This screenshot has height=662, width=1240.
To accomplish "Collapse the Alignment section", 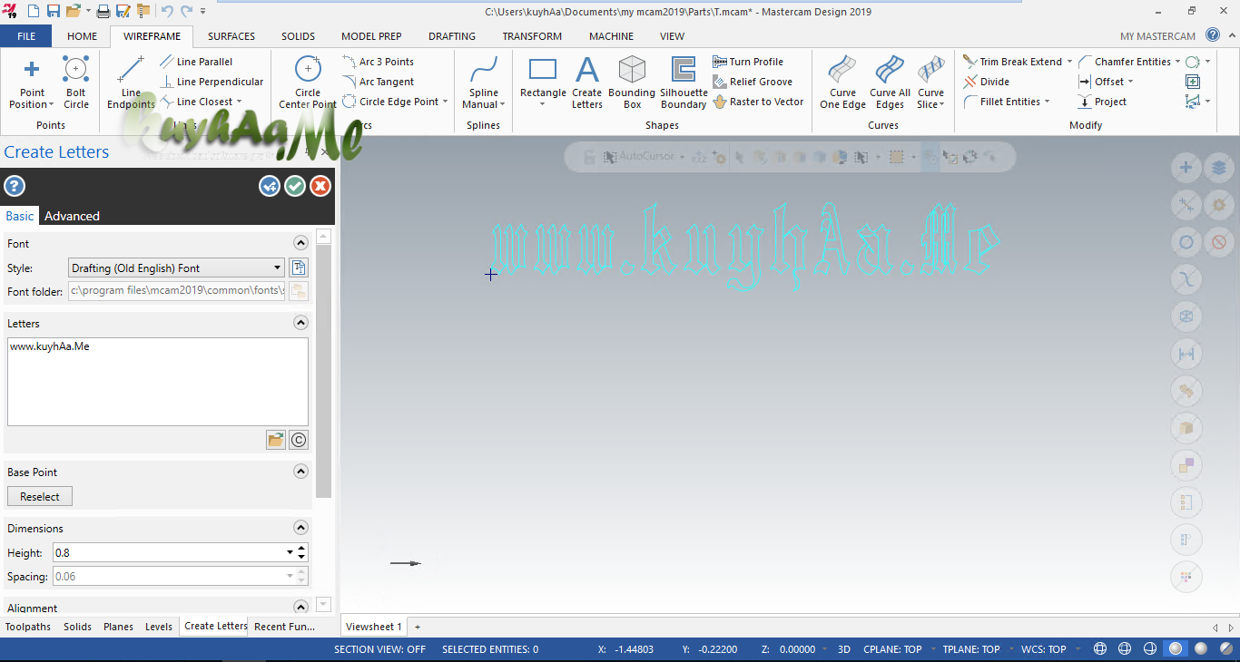I will pos(300,607).
